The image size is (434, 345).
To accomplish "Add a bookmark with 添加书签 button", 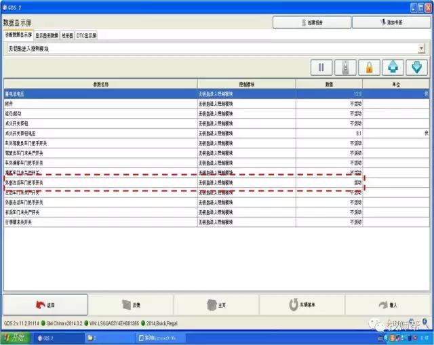I will point(391,22).
